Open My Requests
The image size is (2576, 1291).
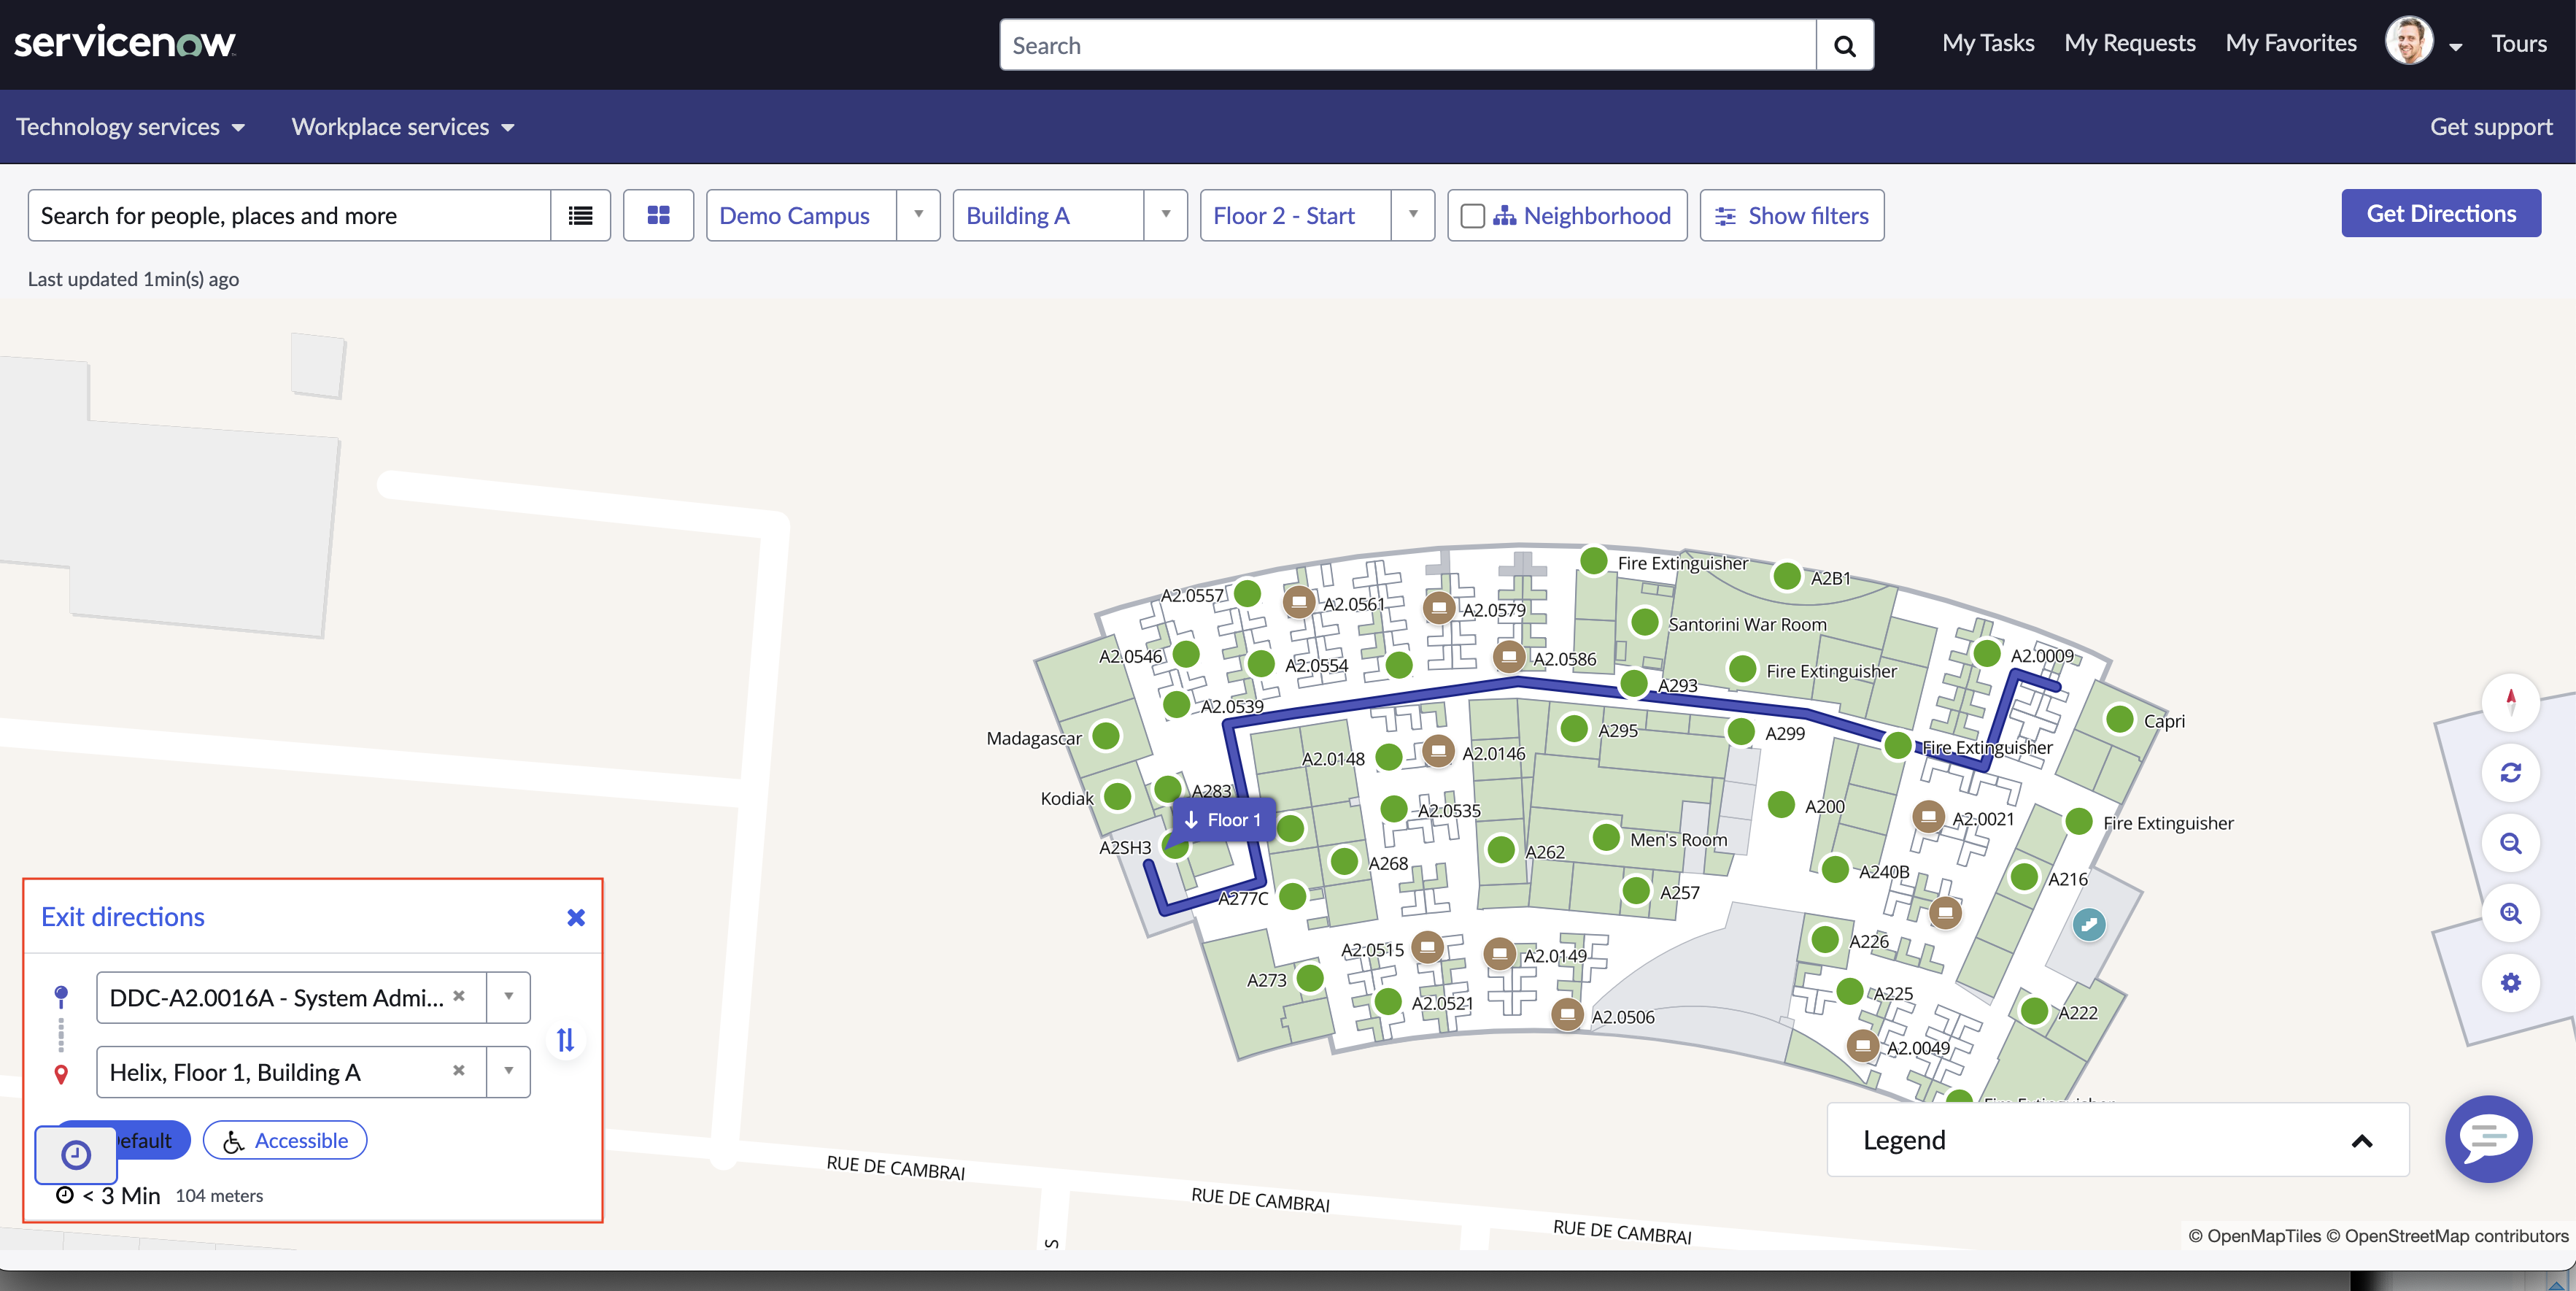click(2130, 43)
